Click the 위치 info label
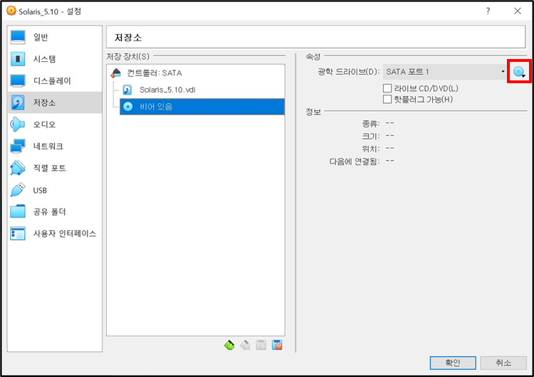 point(370,149)
